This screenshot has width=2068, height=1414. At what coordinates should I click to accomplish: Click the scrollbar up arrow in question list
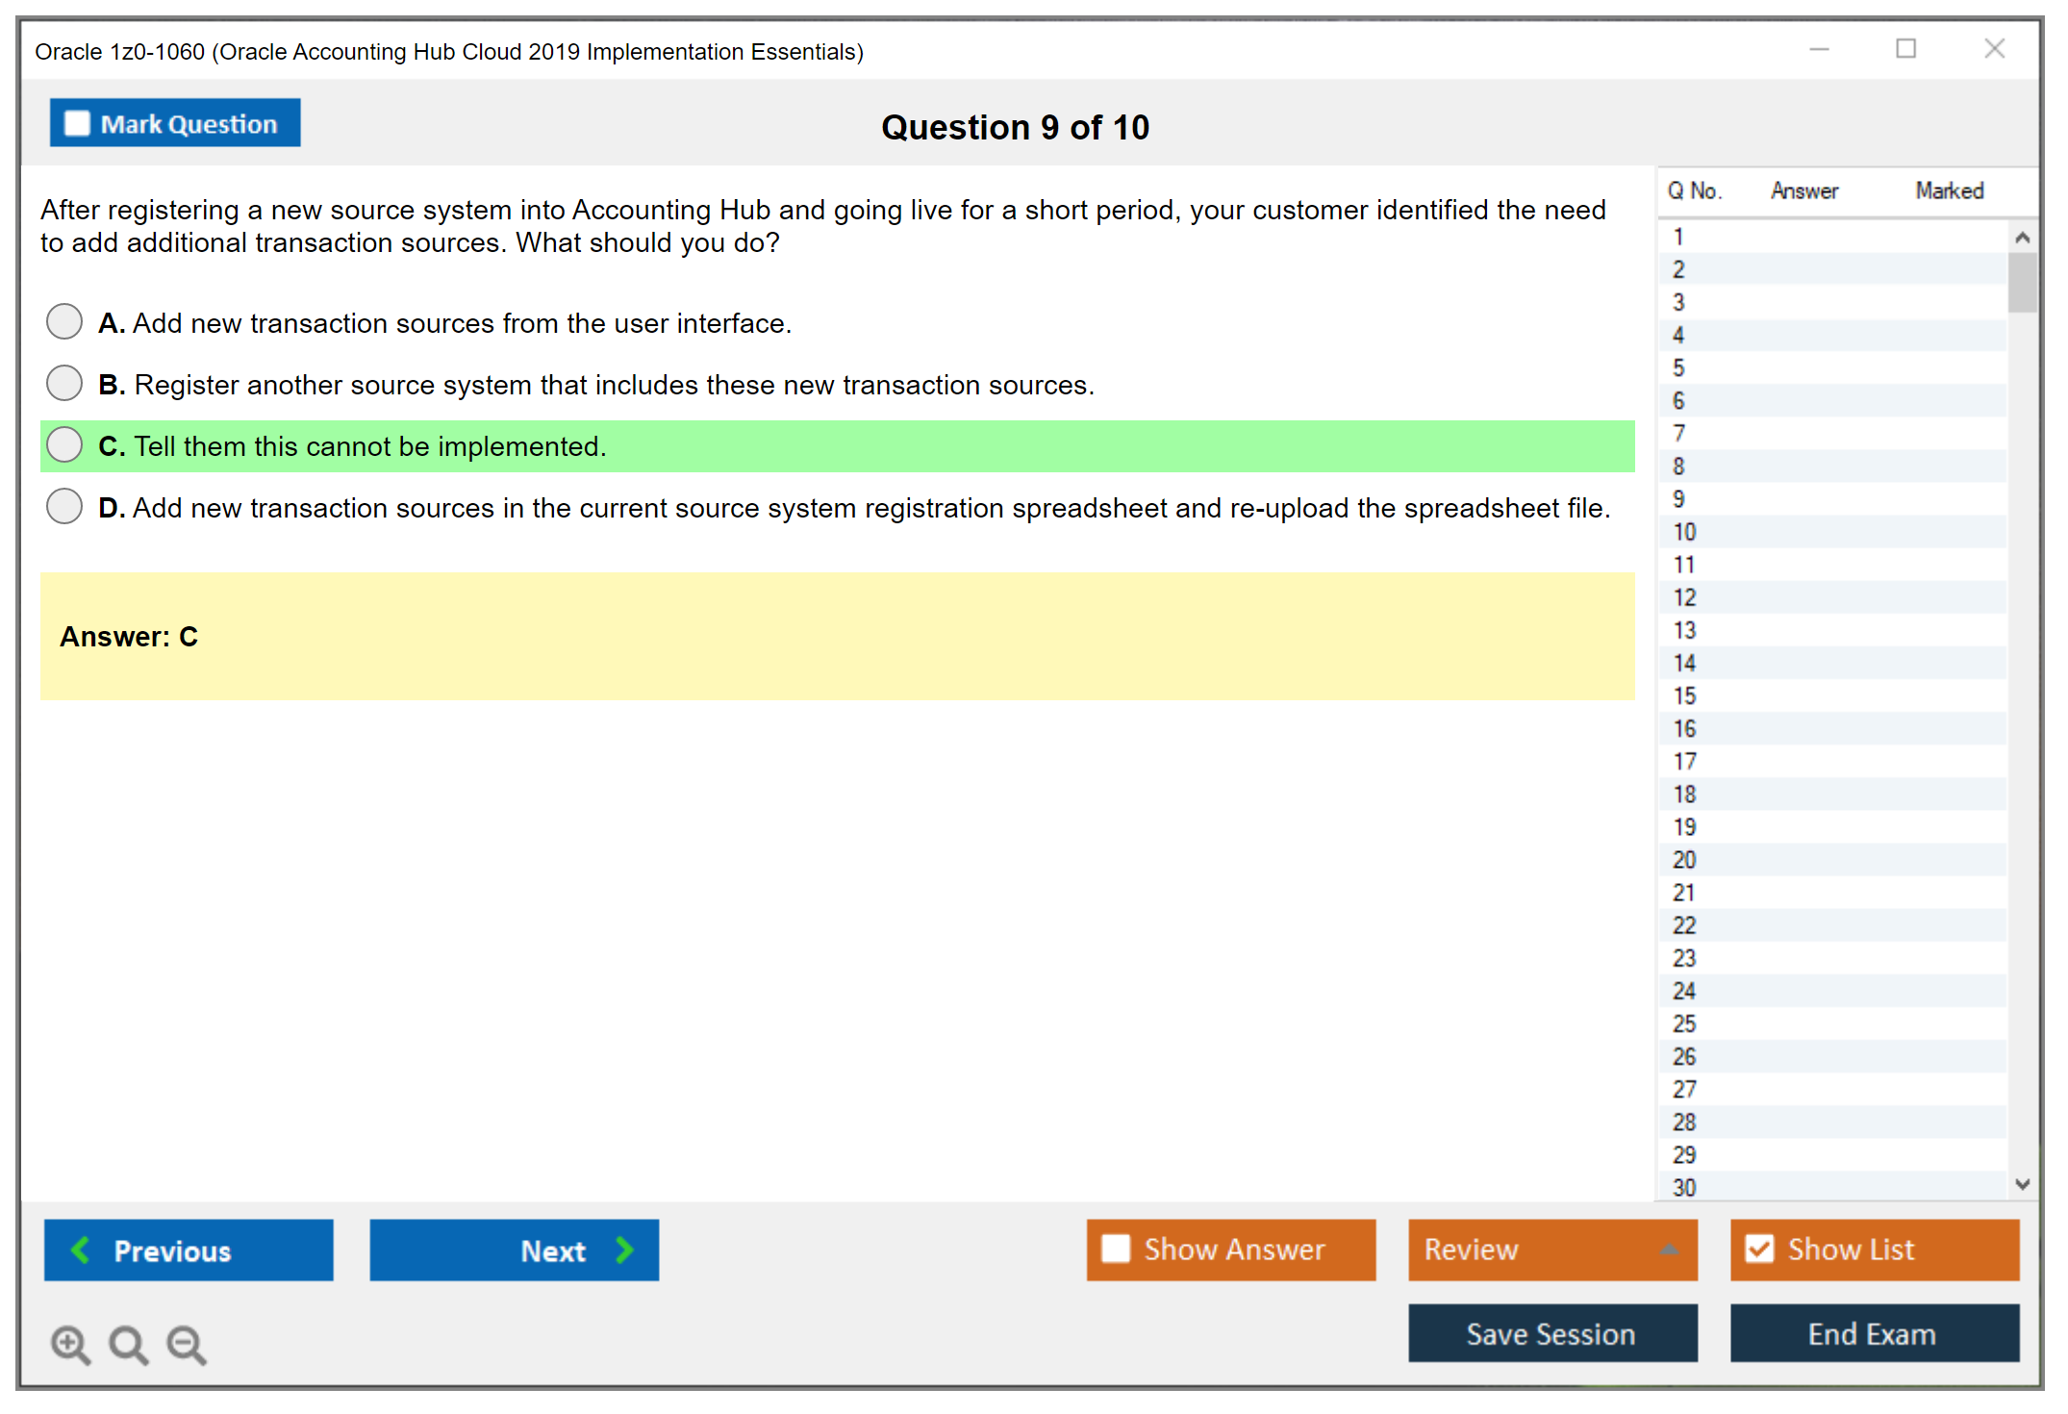[x=2023, y=236]
